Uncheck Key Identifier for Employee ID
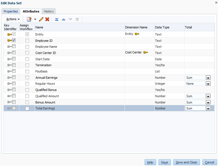Image resolution: width=218 pixels, height=166 pixels. [14, 40]
